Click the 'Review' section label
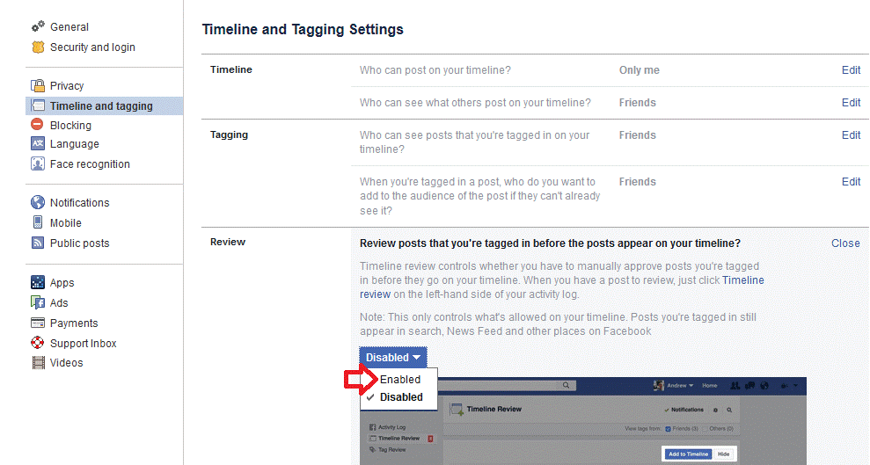 (x=228, y=242)
